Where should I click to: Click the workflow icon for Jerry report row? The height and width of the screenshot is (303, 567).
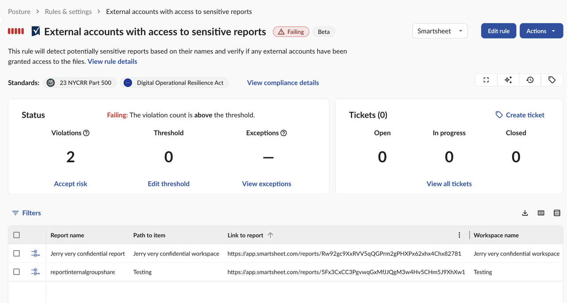[x=35, y=253]
